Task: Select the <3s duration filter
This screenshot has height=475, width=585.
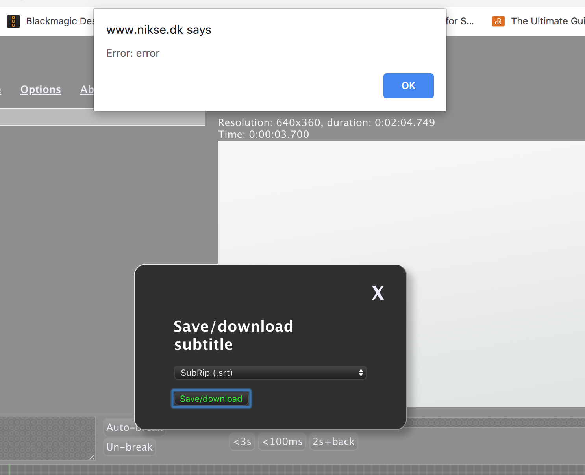Action: [x=242, y=442]
